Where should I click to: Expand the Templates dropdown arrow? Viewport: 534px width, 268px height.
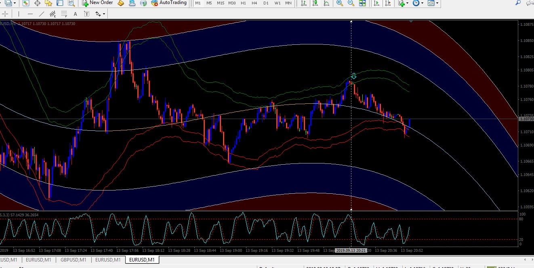[437, 3]
